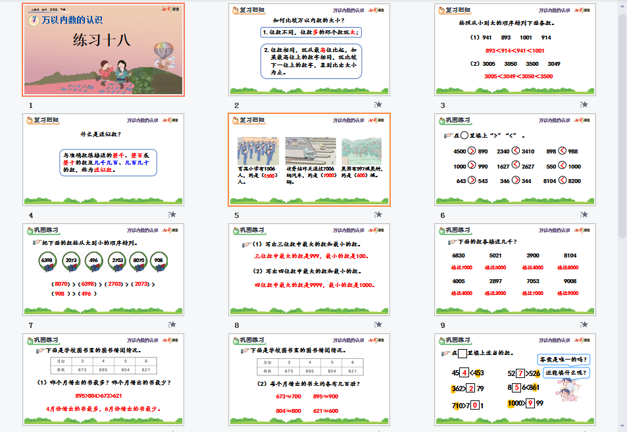Select slide 4 '什么是近似数' thumbnail
Image resolution: width=627 pixels, height=432 pixels.
coord(103,160)
